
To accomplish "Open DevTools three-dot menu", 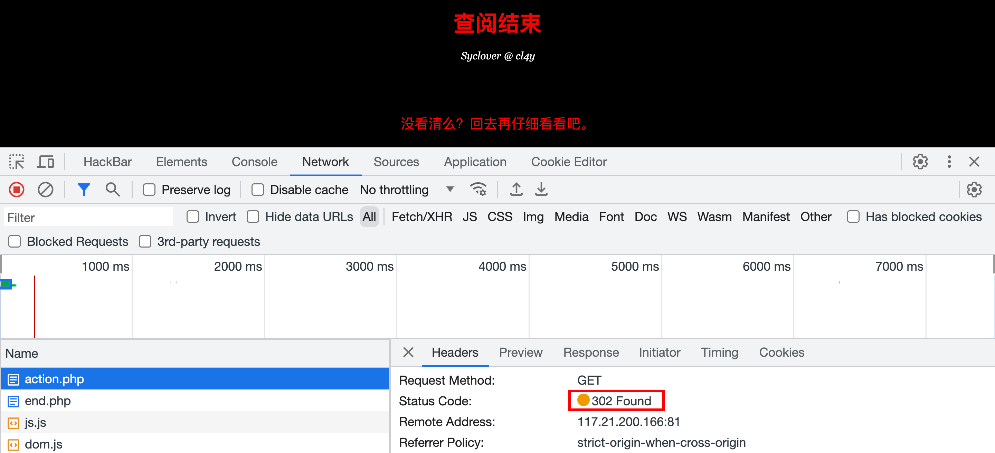I will point(949,162).
